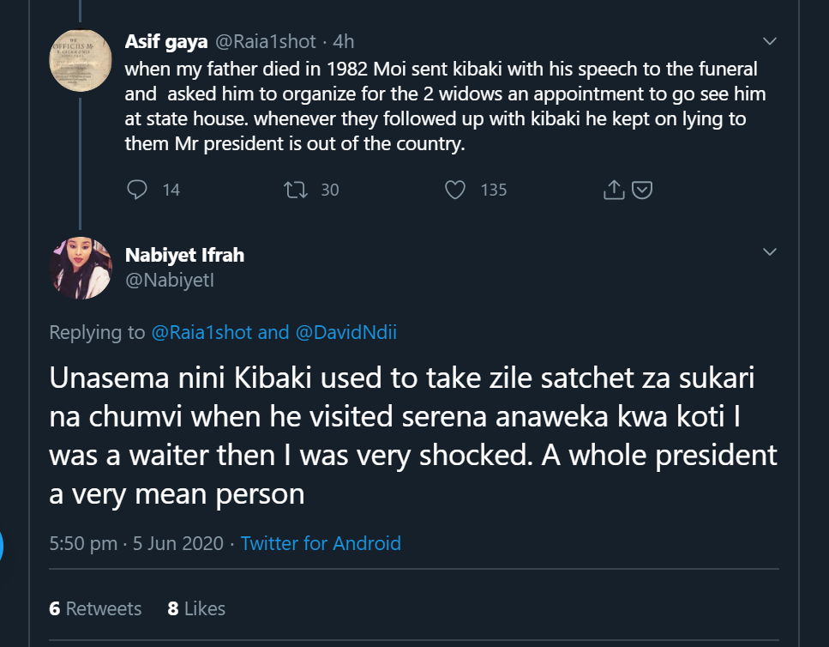View the list of 6 Retweets
The width and height of the screenshot is (829, 647).
[x=95, y=608]
